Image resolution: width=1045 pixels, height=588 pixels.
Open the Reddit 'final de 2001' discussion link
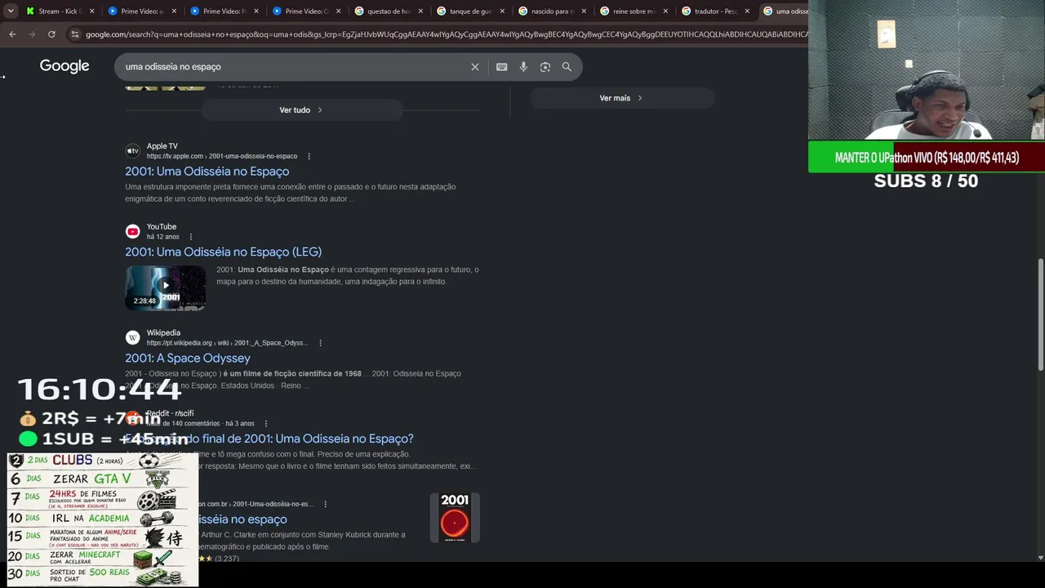[269, 439]
